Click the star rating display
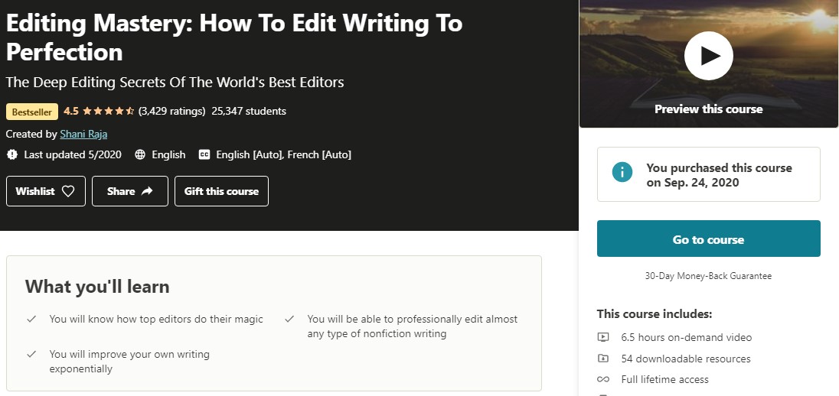 click(108, 111)
